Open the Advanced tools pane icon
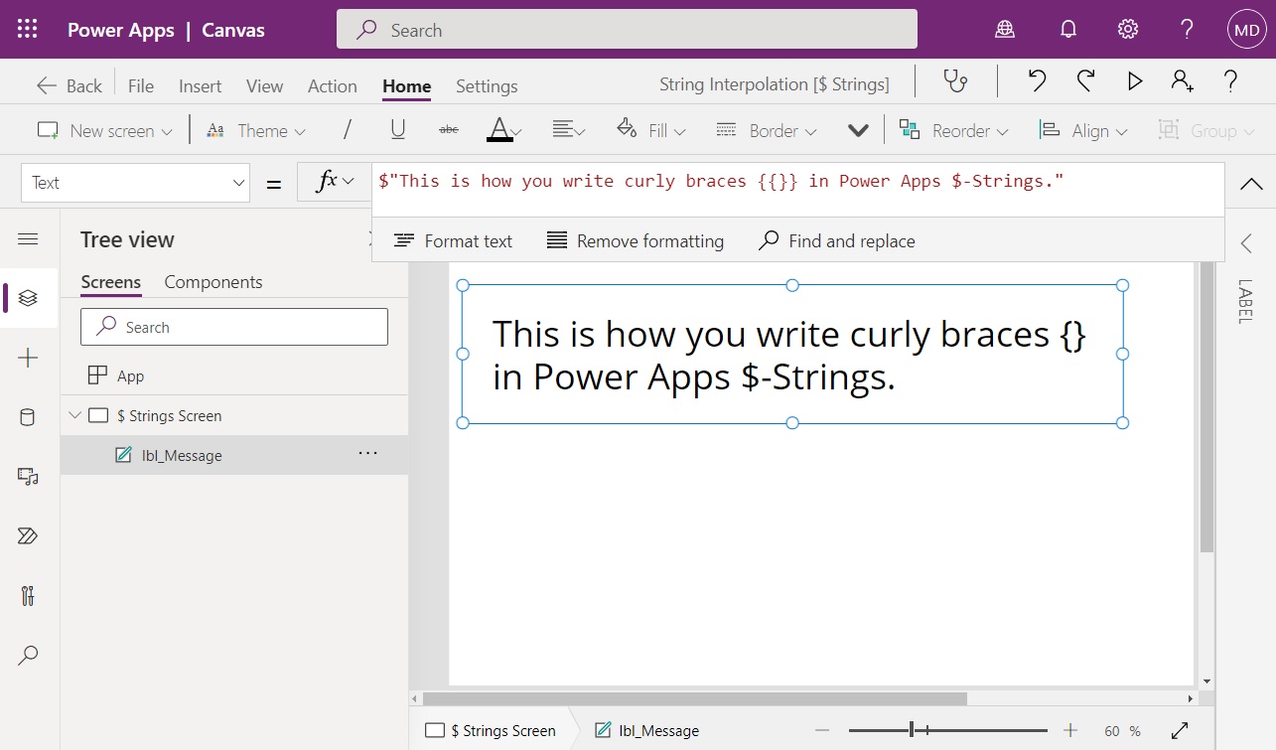This screenshot has height=750, width=1276. [x=30, y=595]
